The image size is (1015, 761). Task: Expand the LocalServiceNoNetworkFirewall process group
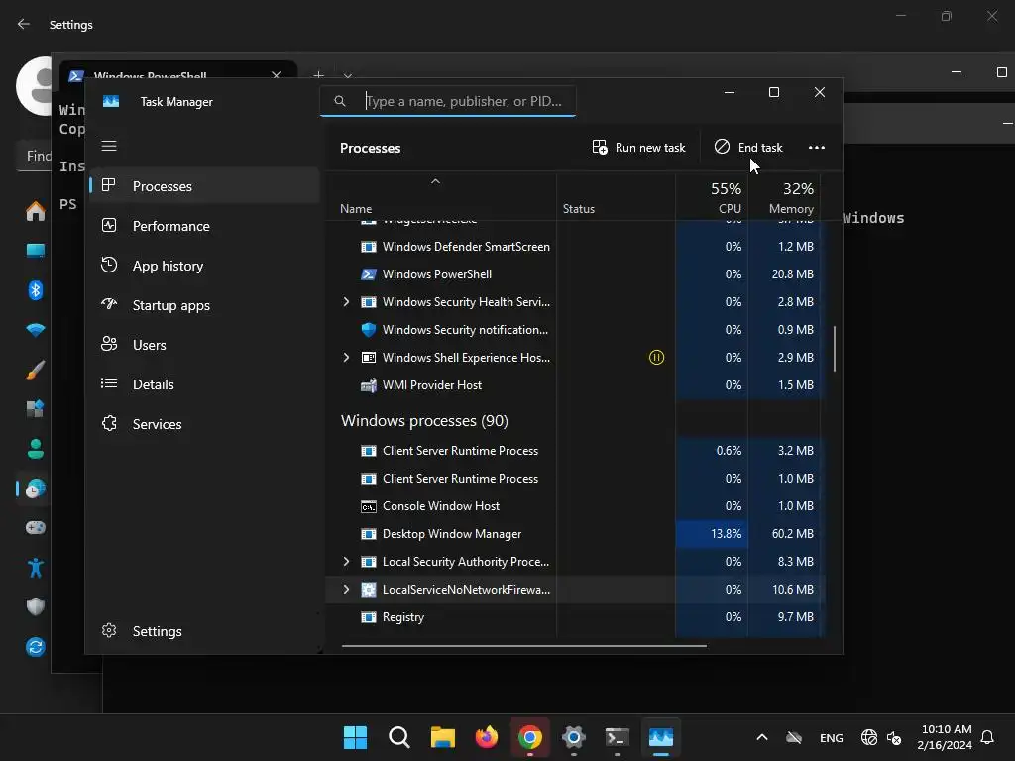click(x=346, y=590)
